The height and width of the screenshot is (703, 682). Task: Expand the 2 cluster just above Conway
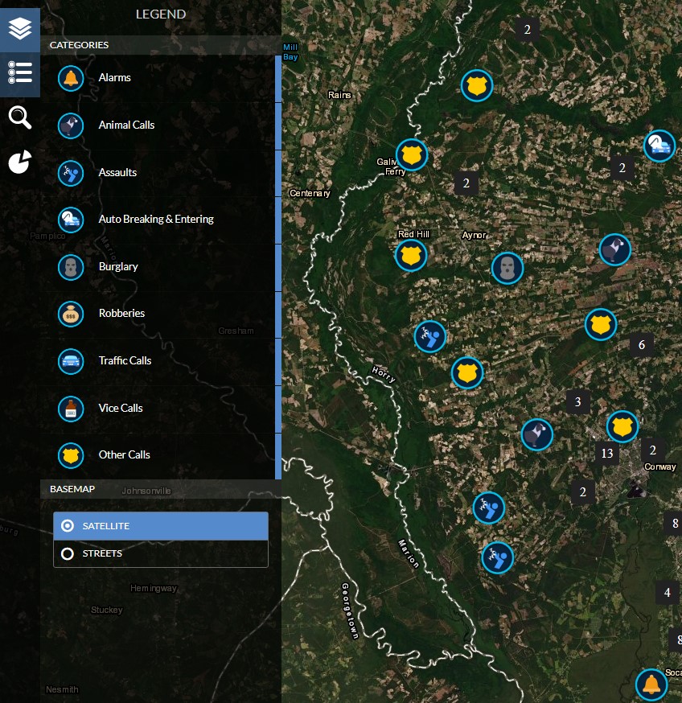(x=653, y=450)
